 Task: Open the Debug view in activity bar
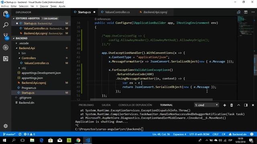click(6, 48)
